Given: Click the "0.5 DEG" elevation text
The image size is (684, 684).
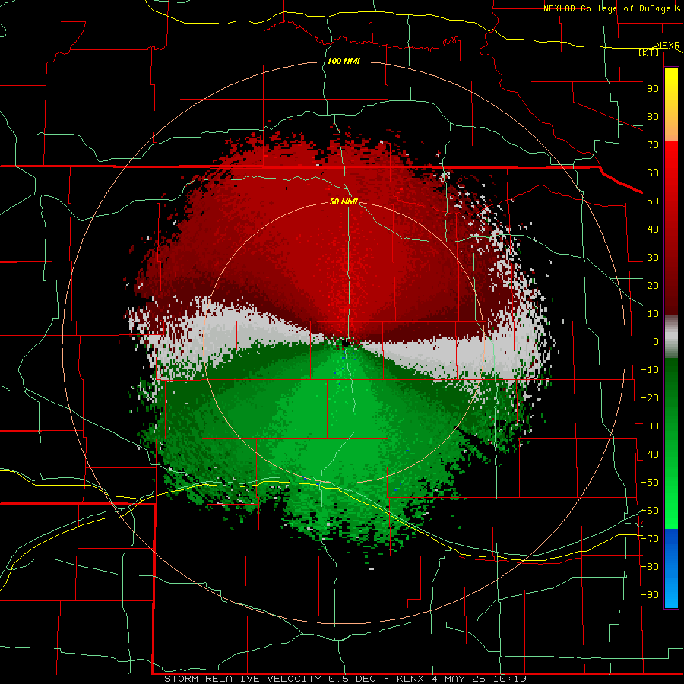Looking at the screenshot, I should [353, 679].
